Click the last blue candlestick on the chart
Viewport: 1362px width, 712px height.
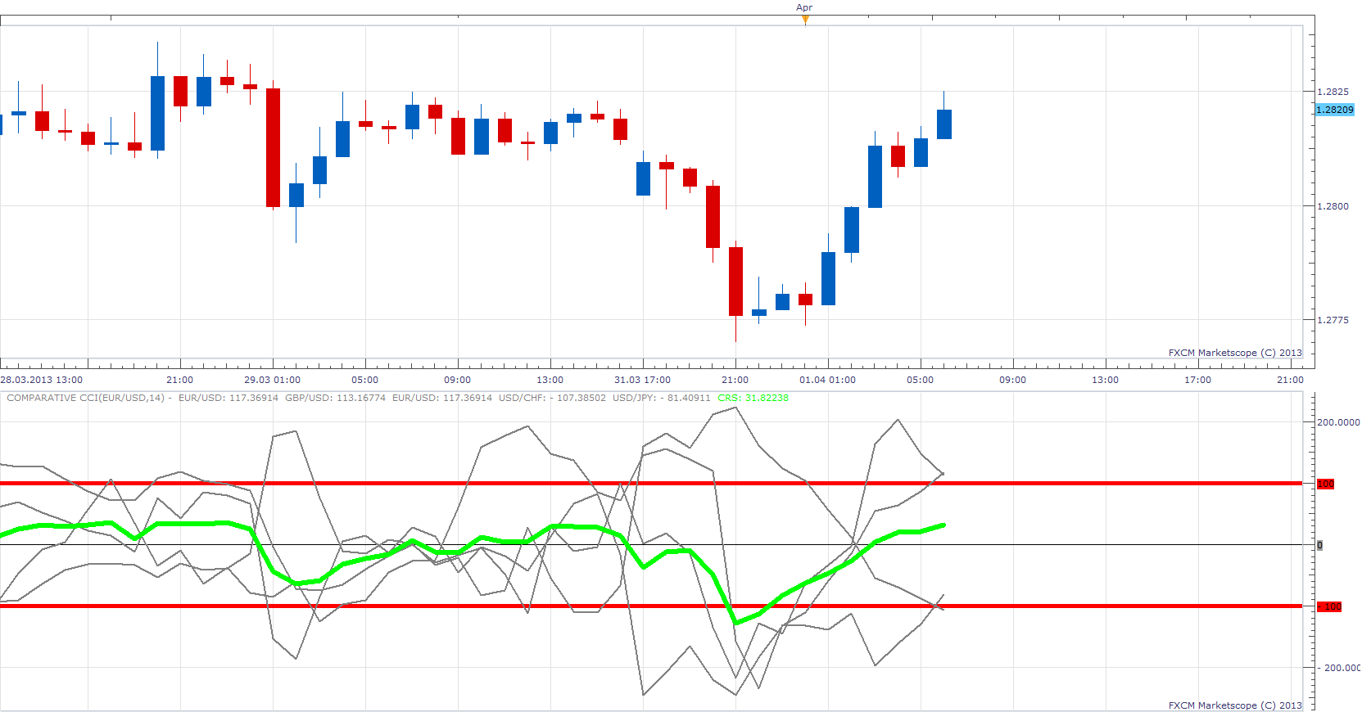943,124
